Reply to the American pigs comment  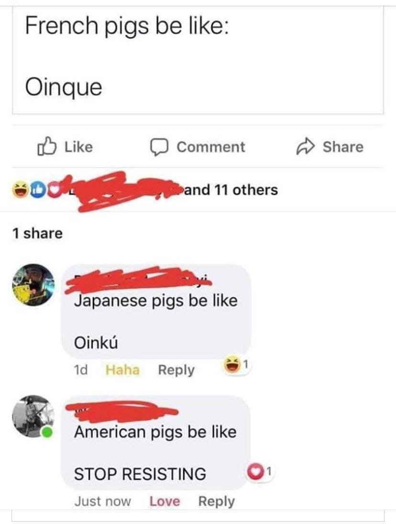tap(216, 502)
